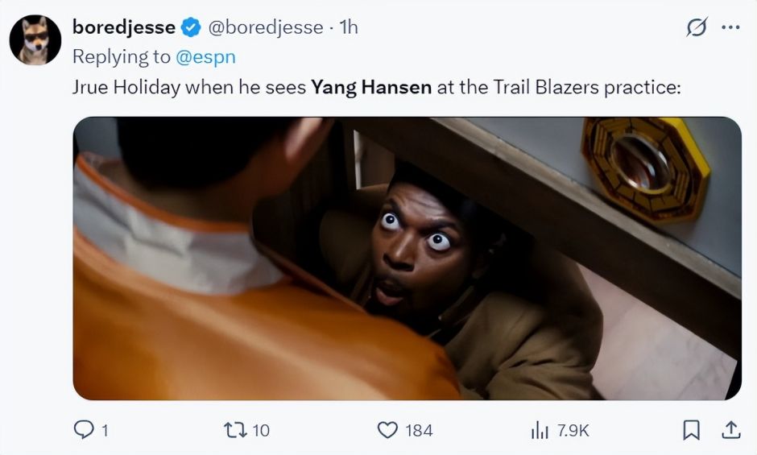Click the repost arrows icon
Viewport: 757px width, 455px height.
pyautogui.click(x=236, y=429)
